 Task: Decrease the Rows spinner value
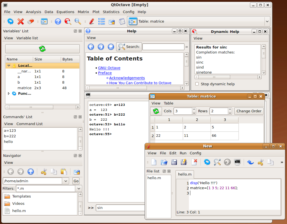(x=230, y=113)
